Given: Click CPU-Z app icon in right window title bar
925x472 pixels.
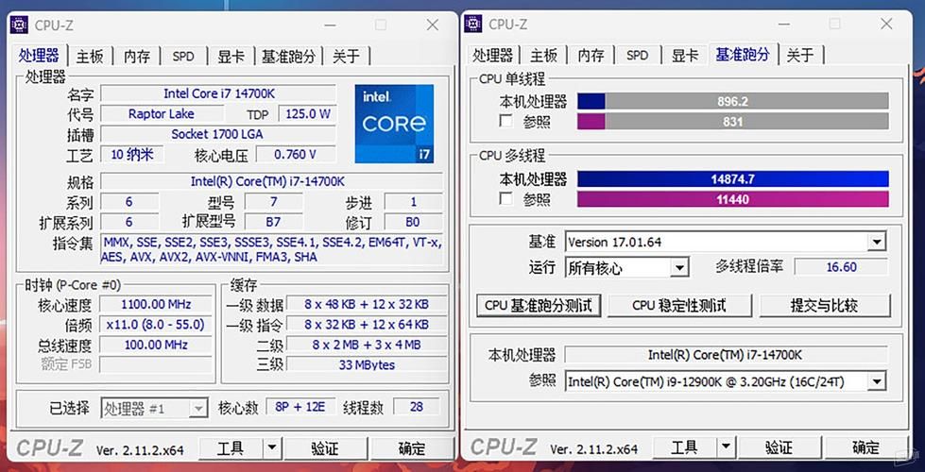Looking at the screenshot, I should (x=473, y=24).
